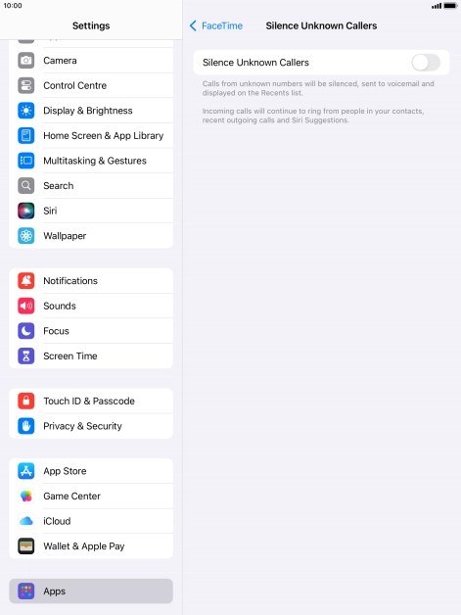Select the Display & Brightness icon
Viewport: 461px width, 615px height.
click(x=26, y=111)
